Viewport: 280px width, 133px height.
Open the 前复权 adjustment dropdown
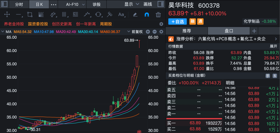(135, 32)
